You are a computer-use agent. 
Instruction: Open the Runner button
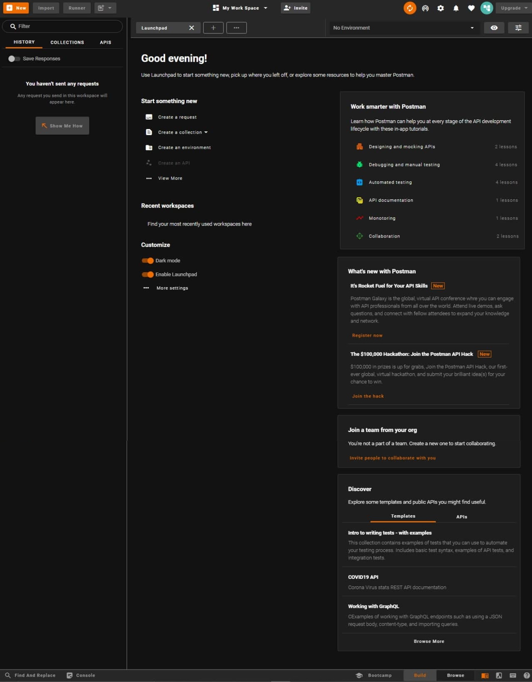tap(77, 8)
